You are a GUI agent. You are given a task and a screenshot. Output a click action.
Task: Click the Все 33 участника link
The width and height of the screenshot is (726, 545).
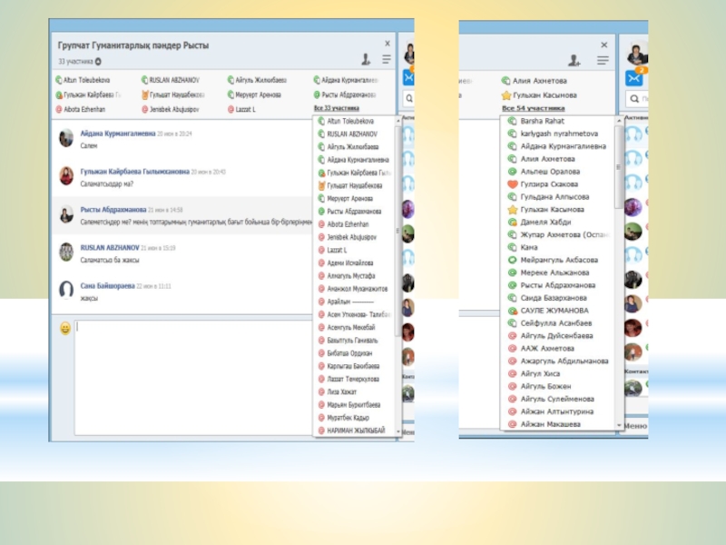(336, 109)
